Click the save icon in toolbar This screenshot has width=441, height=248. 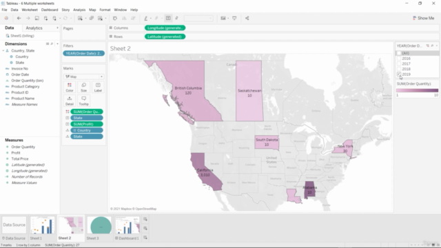pyautogui.click(x=37, y=19)
